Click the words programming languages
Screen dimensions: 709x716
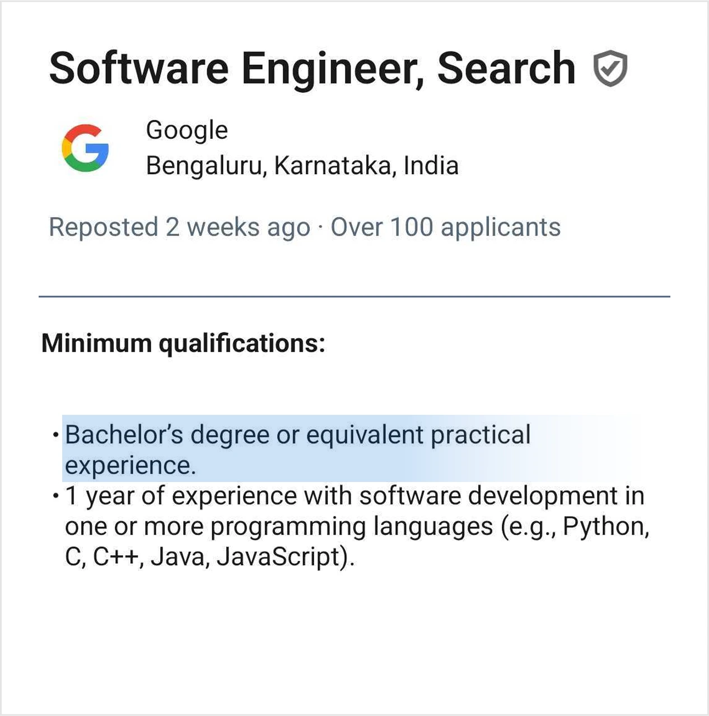(352, 526)
